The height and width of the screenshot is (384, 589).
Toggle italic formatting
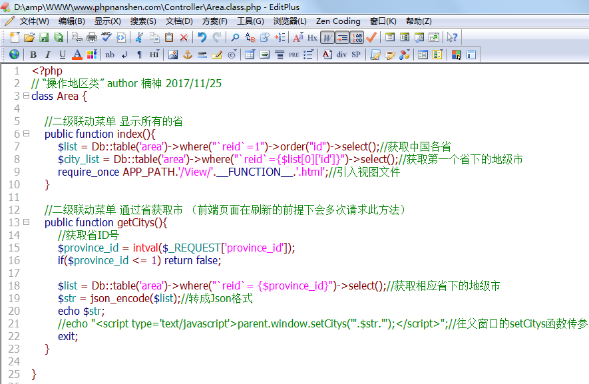[48, 55]
